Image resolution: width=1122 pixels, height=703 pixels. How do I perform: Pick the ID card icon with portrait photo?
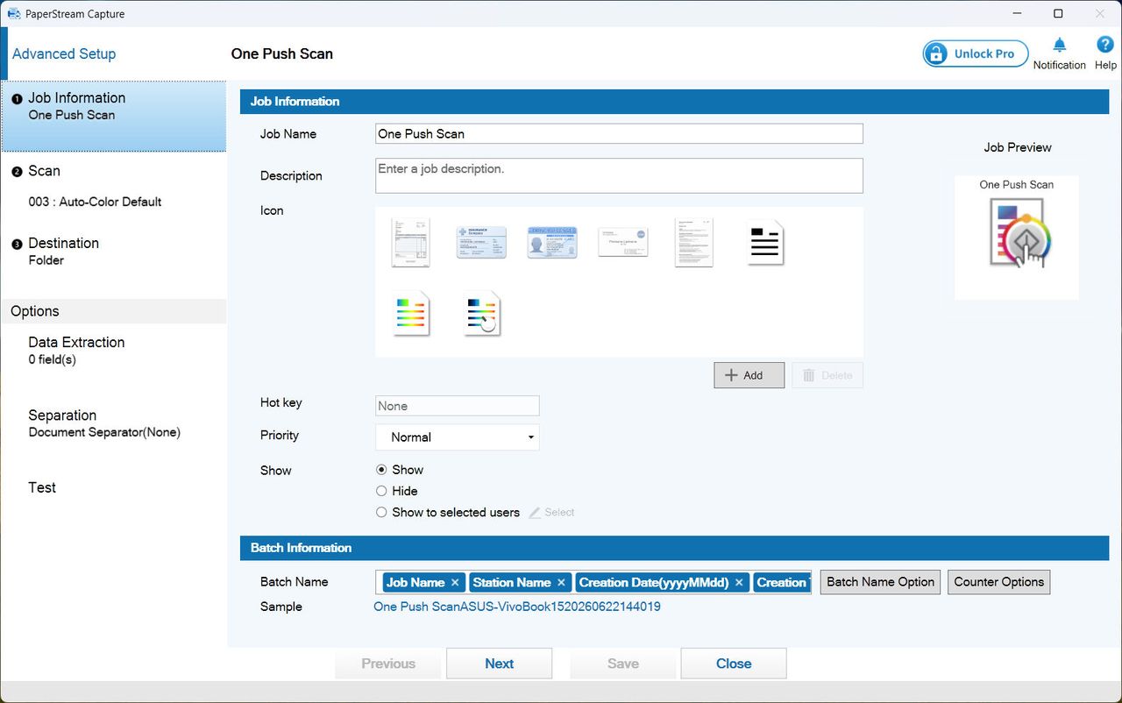pyautogui.click(x=552, y=243)
